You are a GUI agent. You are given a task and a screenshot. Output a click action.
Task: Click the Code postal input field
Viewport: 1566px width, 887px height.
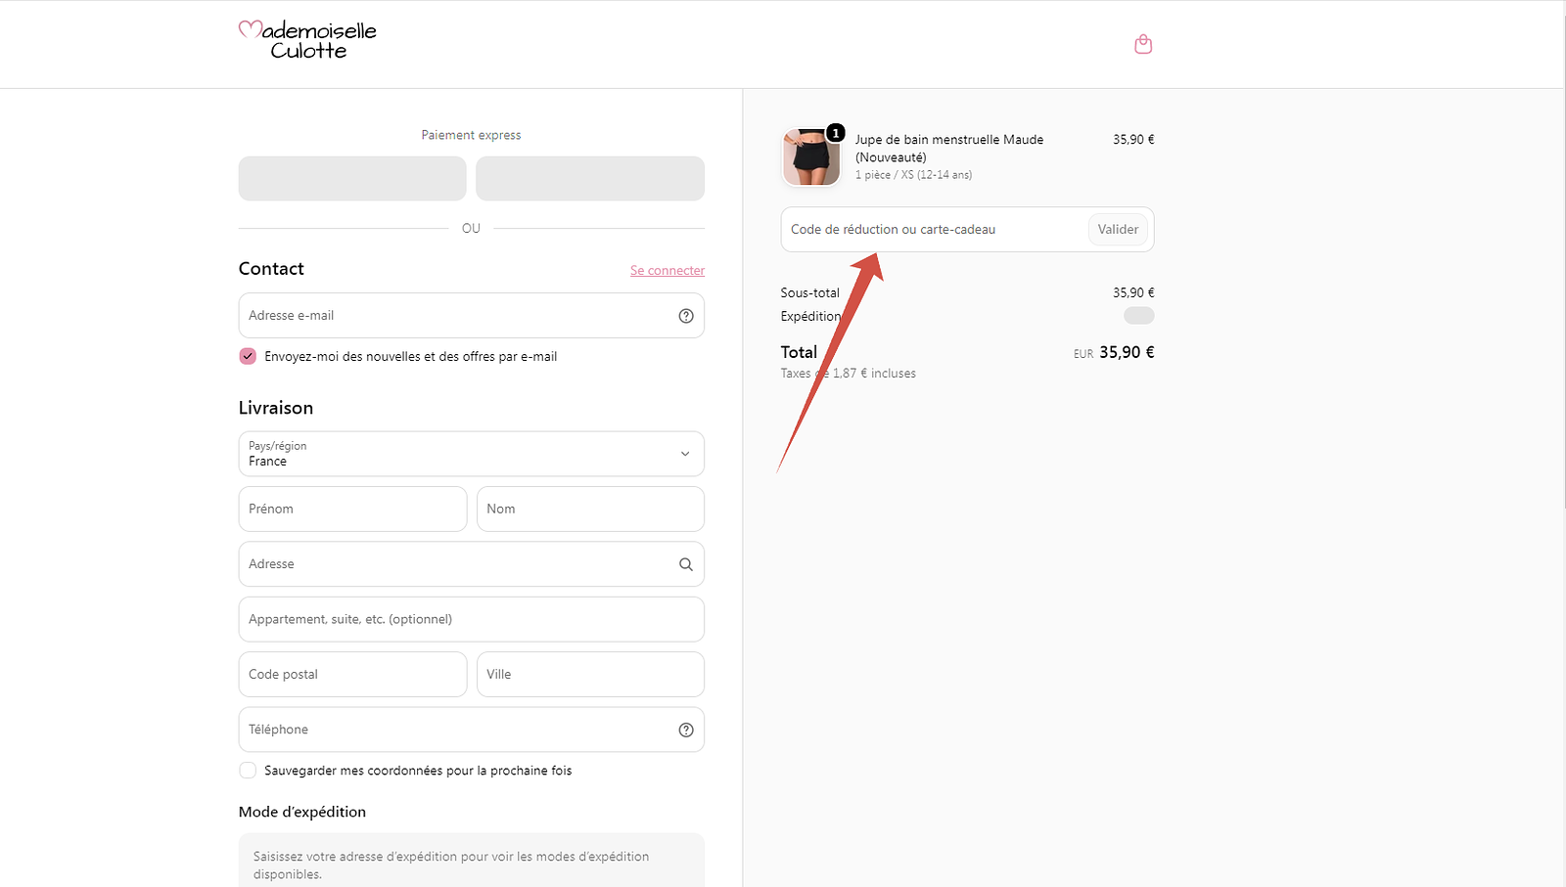(x=352, y=675)
